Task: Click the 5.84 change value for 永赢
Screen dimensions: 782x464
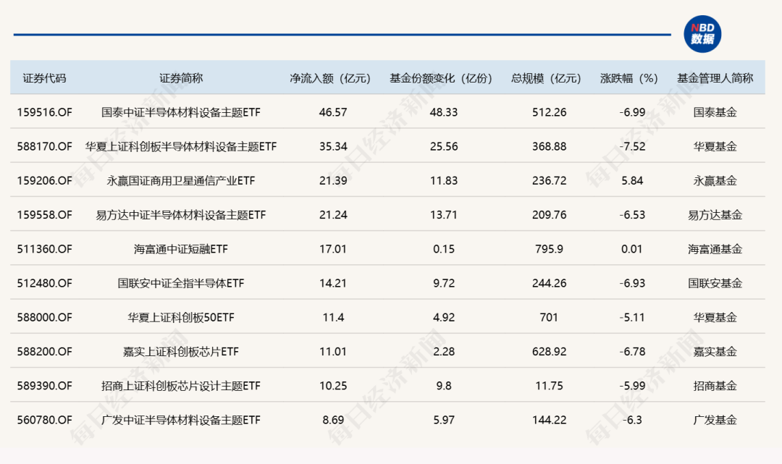Action: point(632,180)
